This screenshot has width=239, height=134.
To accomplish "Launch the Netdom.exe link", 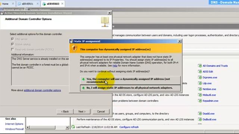I will tap(209, 89).
